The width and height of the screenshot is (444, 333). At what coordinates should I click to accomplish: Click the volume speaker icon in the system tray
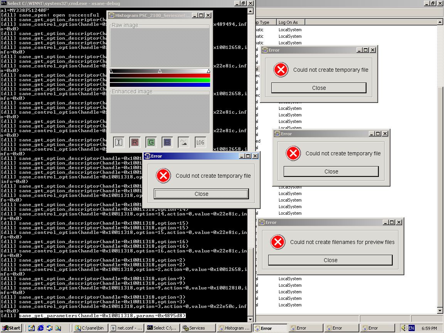click(x=404, y=328)
